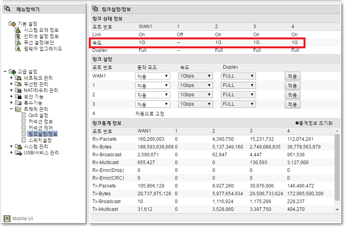Click 통계정보 초기화 to reset statistics
Screen dimensions: 346x228
[314, 123]
